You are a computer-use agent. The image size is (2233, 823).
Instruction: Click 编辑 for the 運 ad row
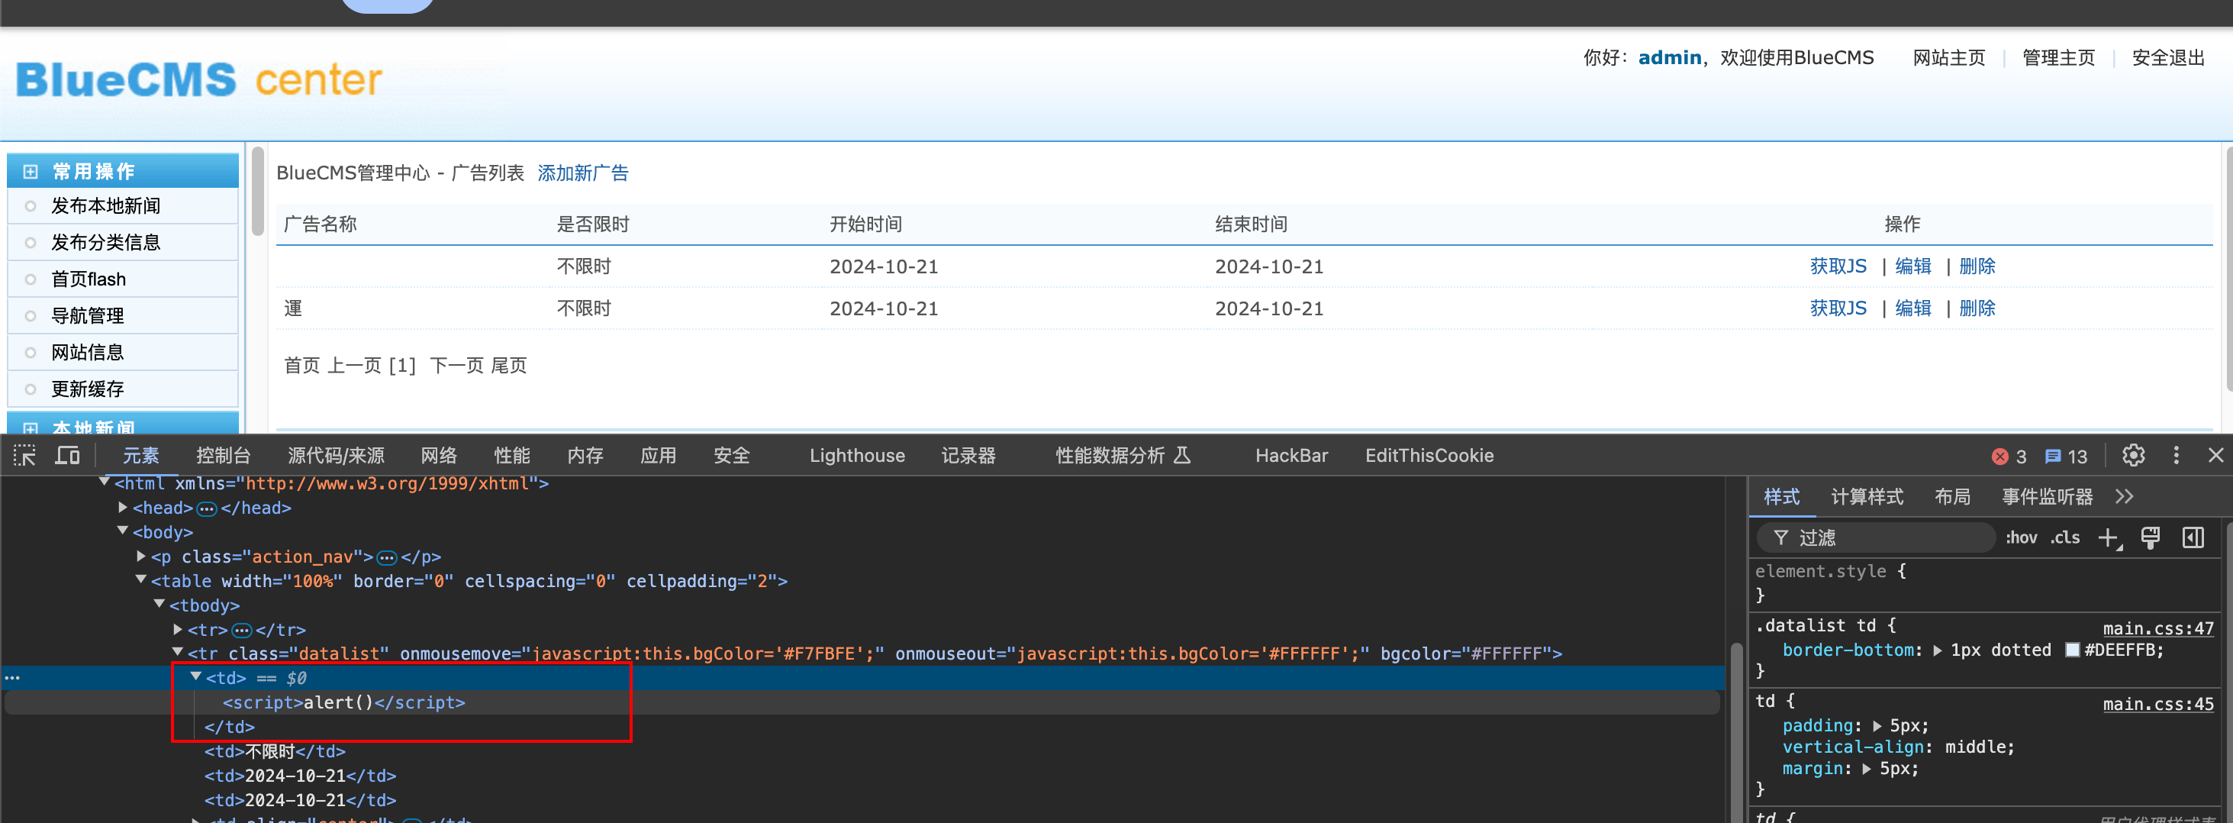coord(1912,308)
